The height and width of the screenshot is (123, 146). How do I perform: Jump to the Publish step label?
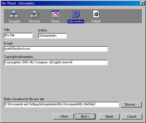pos(96,21)
